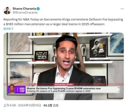Click the Sacramento Kings logo in lower-third
Image resolution: width=126 pixels, height=108 pixels.
(22, 90)
